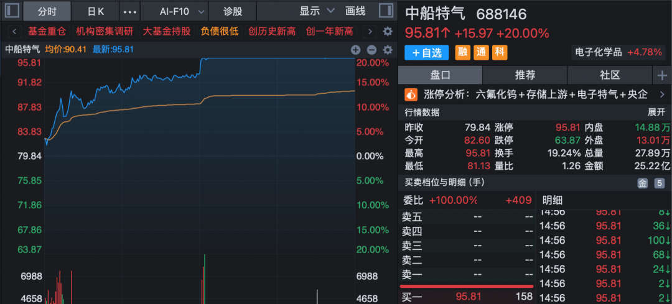Click the trade row with volume 68
This screenshot has height=304, width=672.
point(605,255)
